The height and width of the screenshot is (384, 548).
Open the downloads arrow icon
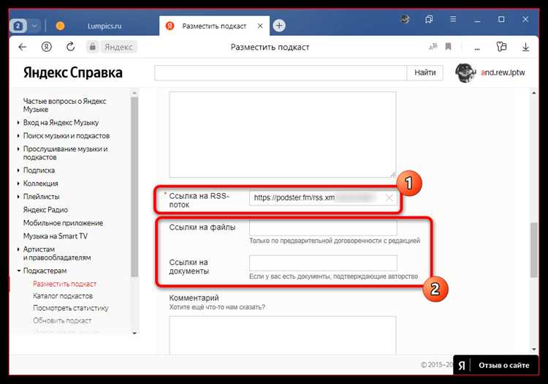click(525, 47)
